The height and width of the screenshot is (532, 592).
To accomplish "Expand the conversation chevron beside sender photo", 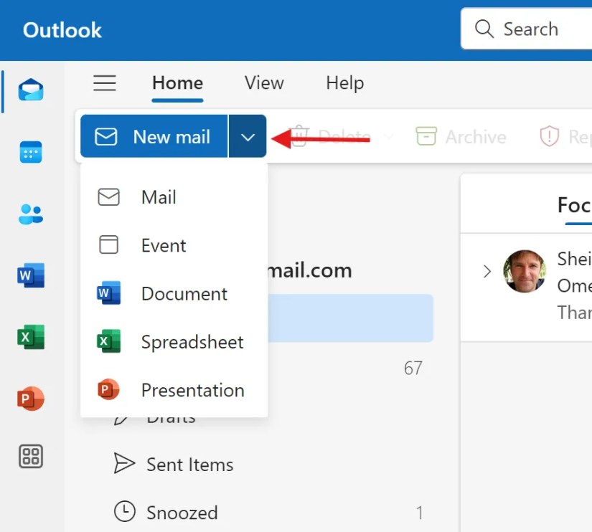I will pyautogui.click(x=487, y=271).
